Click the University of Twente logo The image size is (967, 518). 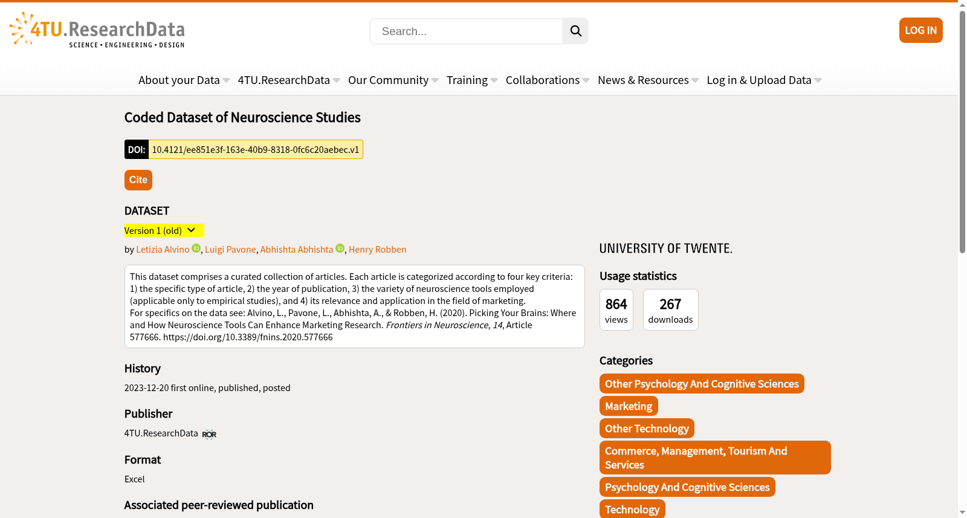[x=666, y=248]
